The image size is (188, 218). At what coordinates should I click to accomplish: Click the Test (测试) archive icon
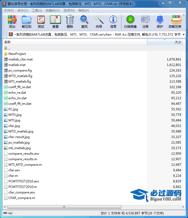(41, 20)
